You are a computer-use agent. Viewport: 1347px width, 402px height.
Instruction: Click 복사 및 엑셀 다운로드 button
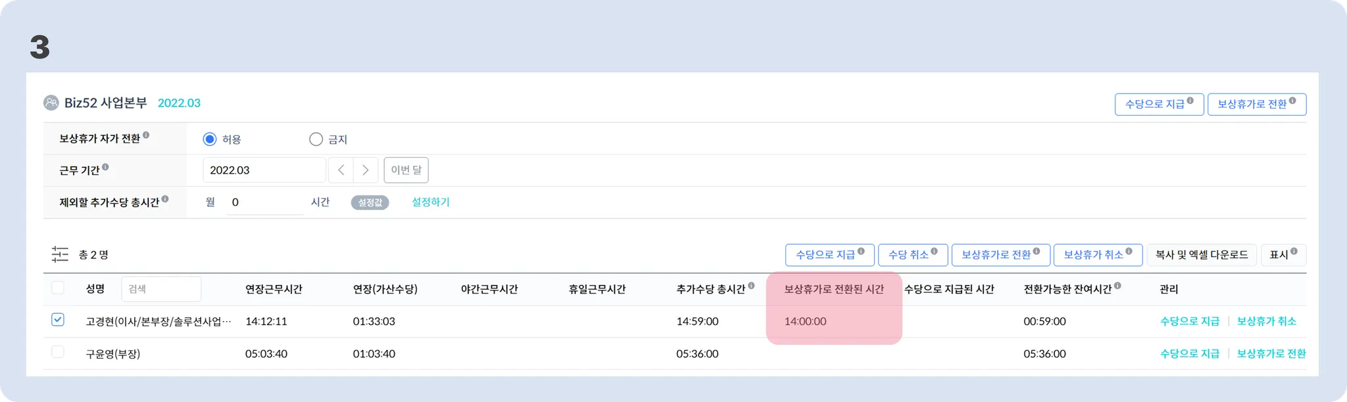click(x=1201, y=255)
